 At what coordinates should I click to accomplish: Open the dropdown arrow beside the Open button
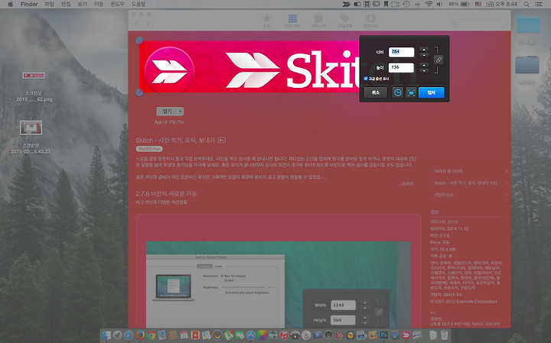(x=181, y=112)
